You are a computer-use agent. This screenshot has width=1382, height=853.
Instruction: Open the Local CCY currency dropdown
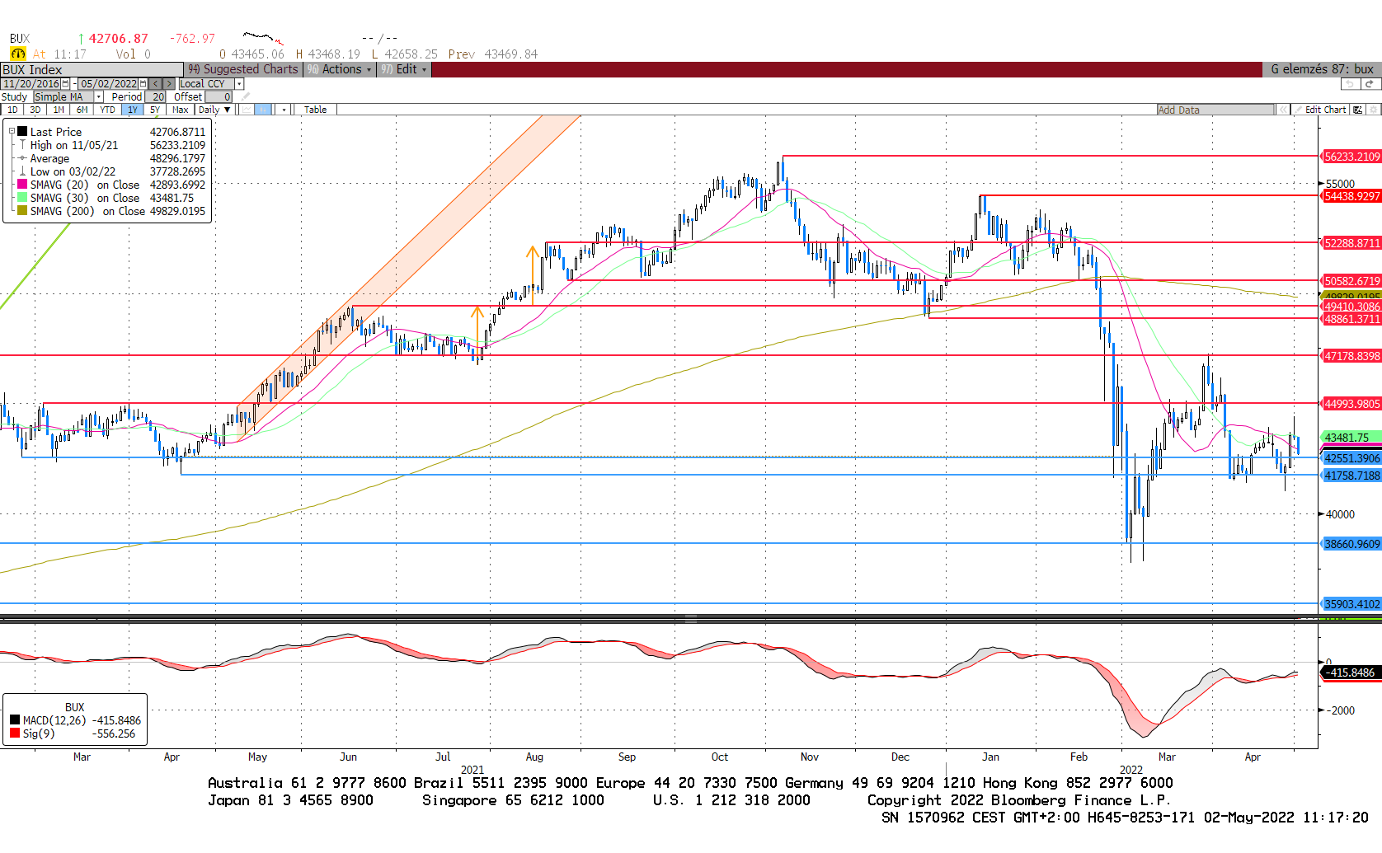[x=239, y=84]
